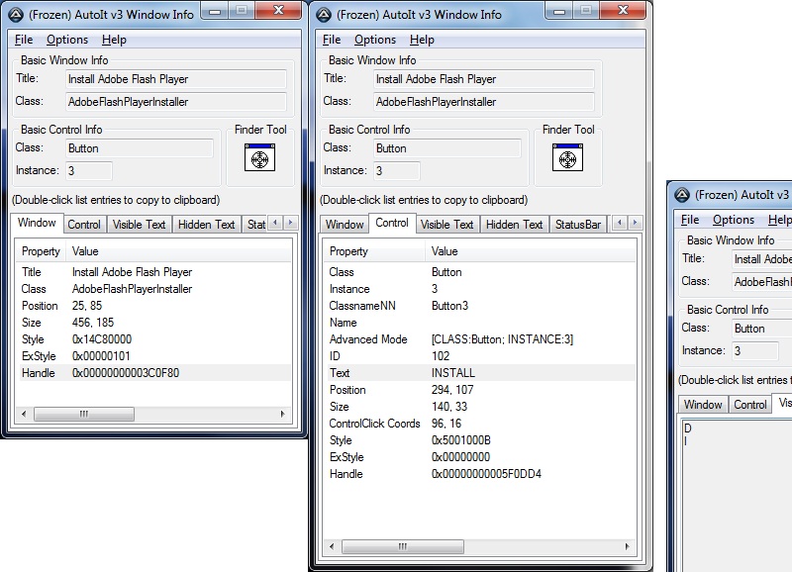Click the horizontal scrollbar thumb in middle window
792x572 pixels.
click(403, 546)
